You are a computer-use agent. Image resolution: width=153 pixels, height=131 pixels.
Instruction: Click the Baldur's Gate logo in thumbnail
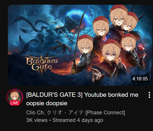42,64
